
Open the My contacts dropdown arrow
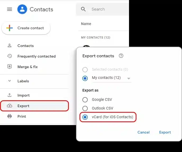[x=129, y=78]
